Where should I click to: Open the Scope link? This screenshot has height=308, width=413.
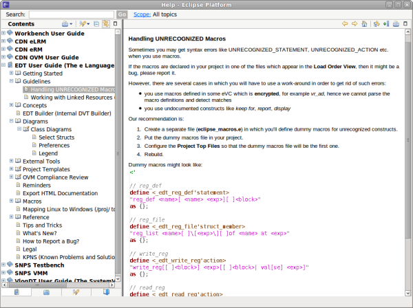pyautogui.click(x=142, y=14)
